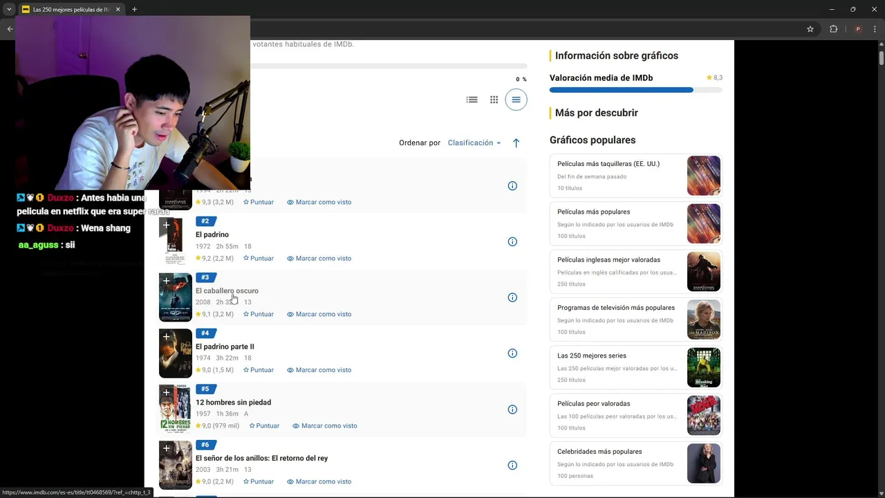Image resolution: width=885 pixels, height=498 pixels.
Task: Click Puntuar for El caballero oscuro
Action: click(x=259, y=314)
